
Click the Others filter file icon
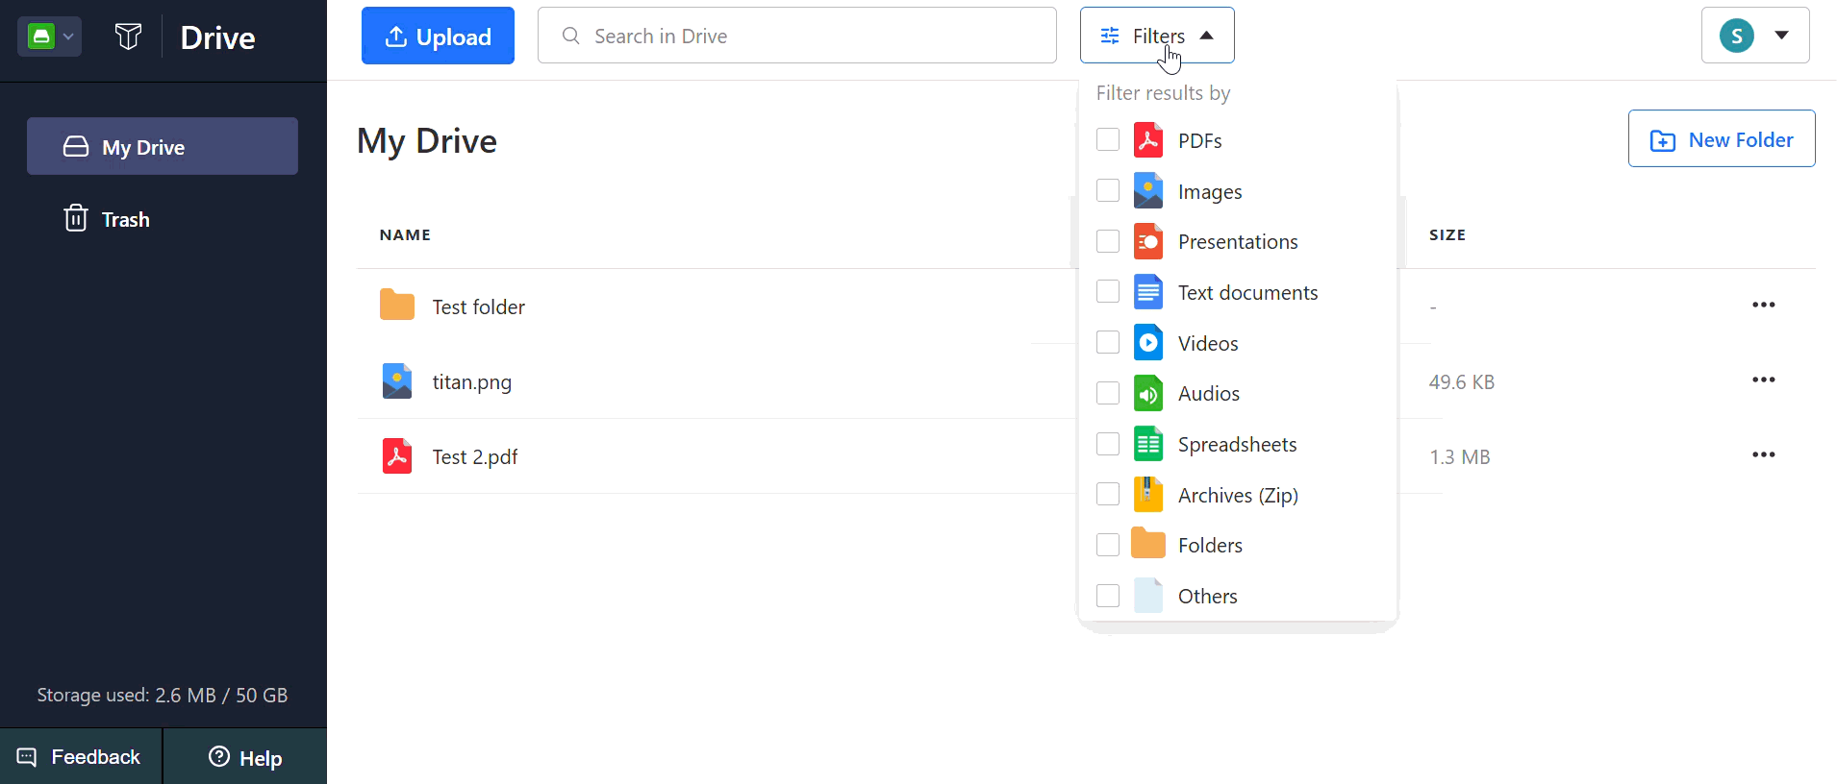click(1148, 596)
